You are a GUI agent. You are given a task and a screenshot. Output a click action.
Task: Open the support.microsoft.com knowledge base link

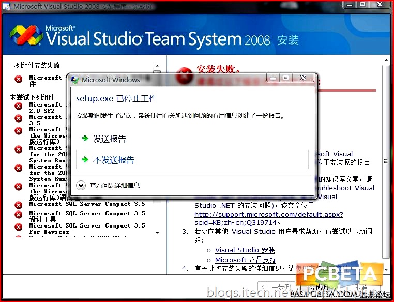[268, 214]
